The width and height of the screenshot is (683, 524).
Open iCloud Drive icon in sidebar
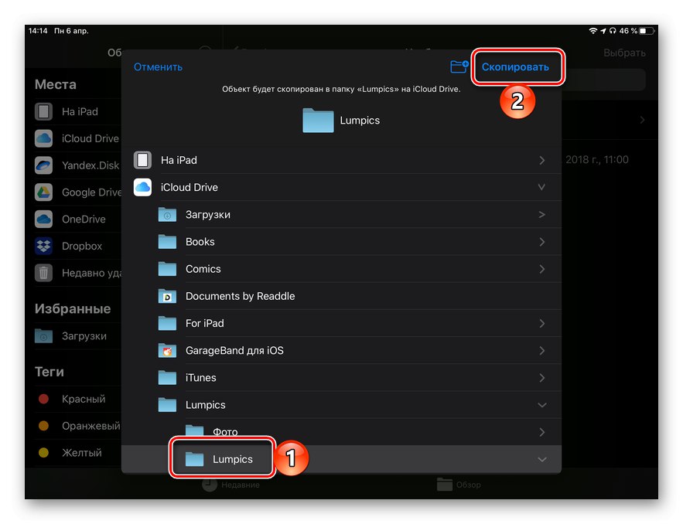pyautogui.click(x=43, y=138)
